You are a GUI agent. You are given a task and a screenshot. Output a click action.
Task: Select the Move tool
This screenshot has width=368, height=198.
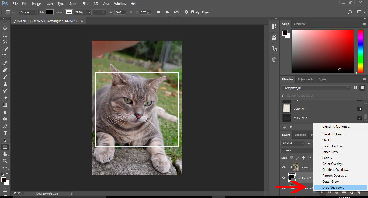(x=5, y=28)
